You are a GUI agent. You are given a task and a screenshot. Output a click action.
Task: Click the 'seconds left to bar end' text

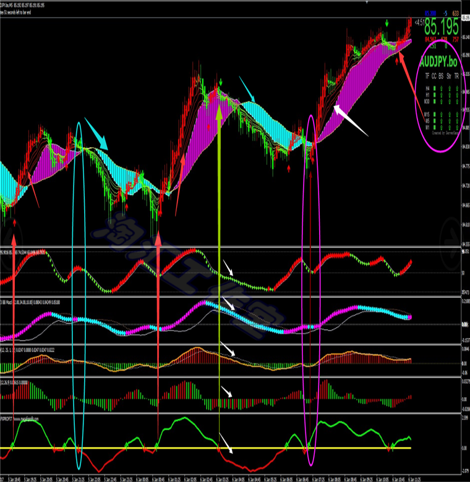coord(19,12)
